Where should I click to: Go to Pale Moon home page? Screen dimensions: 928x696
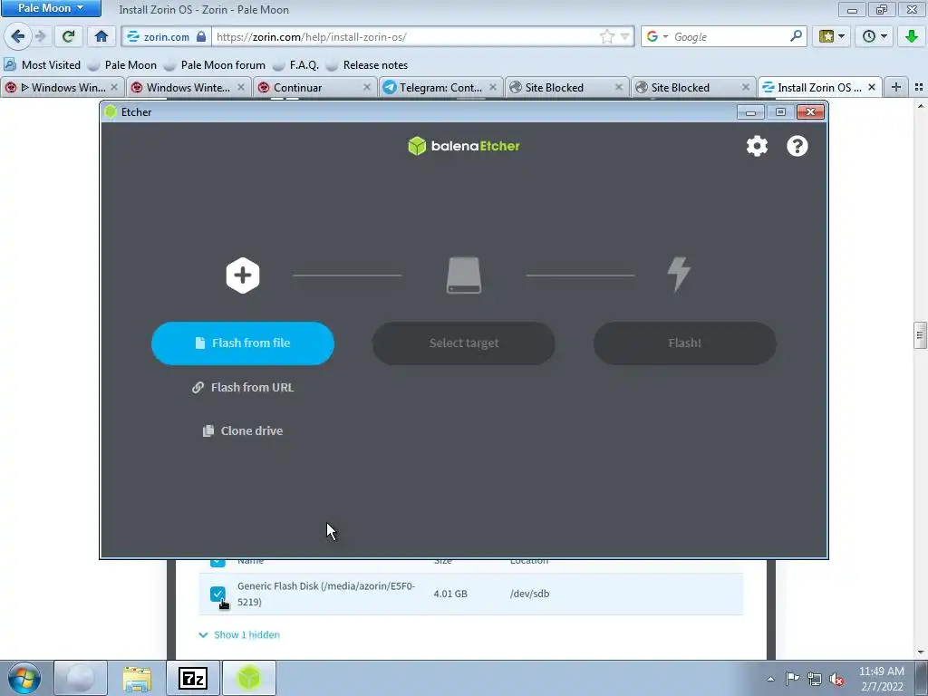(x=101, y=36)
